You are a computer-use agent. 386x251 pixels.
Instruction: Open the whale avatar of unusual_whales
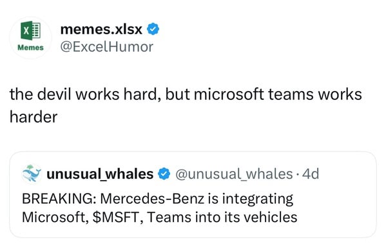pyautogui.click(x=32, y=174)
